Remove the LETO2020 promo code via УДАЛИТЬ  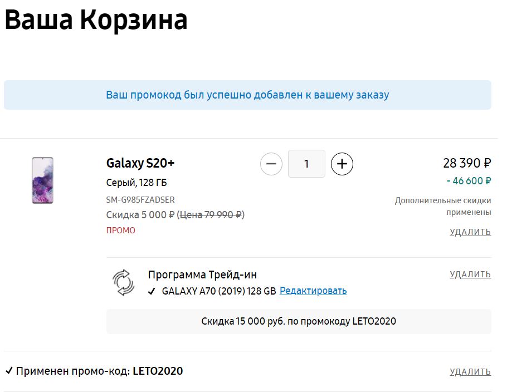click(x=470, y=372)
